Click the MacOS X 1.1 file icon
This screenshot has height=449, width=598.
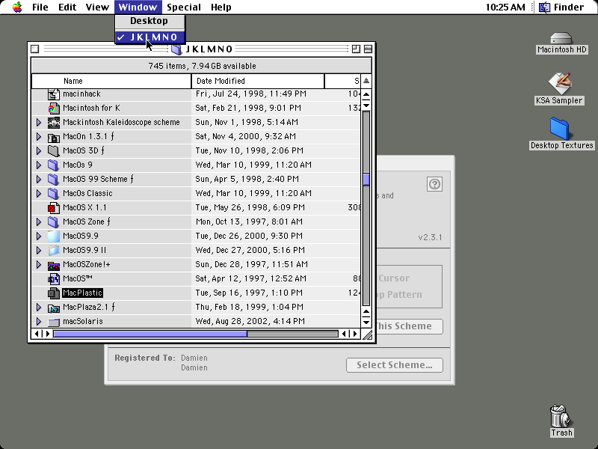click(54, 208)
